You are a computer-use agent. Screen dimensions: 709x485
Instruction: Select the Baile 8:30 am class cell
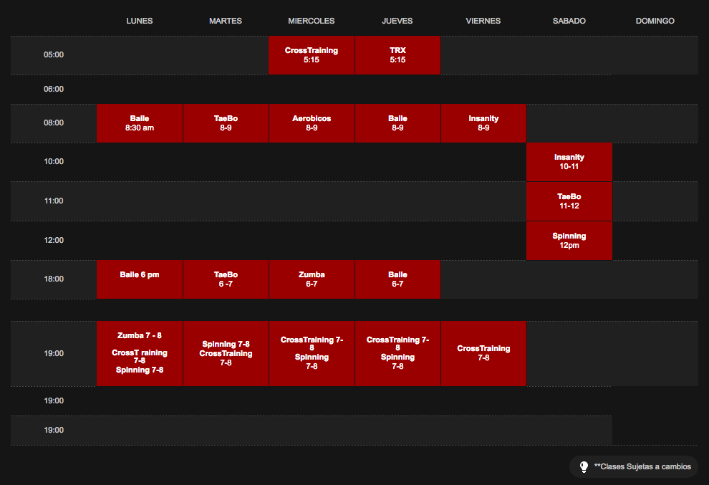point(140,123)
